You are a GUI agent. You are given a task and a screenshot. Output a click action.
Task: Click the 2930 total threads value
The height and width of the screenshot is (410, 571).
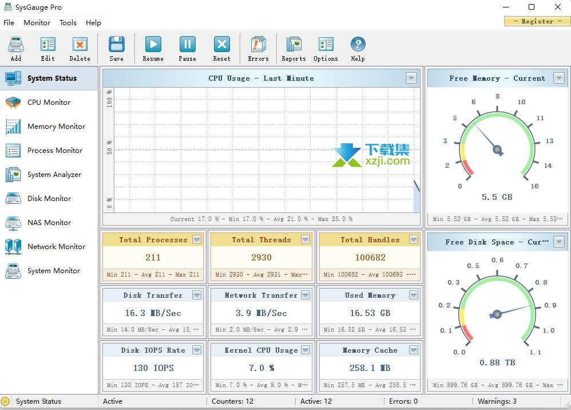click(261, 258)
